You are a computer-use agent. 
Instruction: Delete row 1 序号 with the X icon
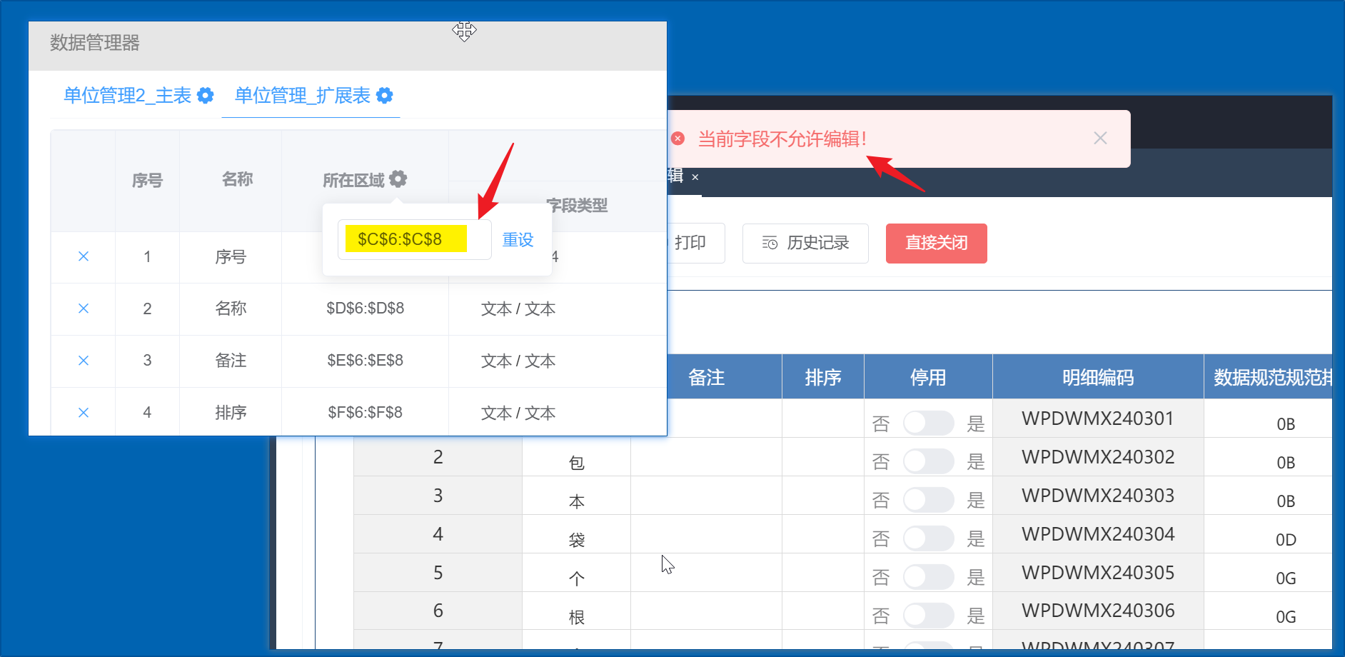coord(84,256)
